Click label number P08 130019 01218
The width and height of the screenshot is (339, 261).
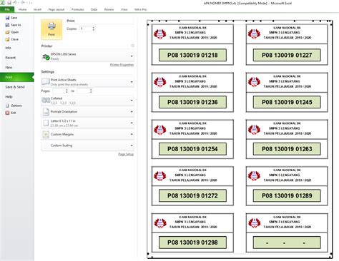click(192, 55)
